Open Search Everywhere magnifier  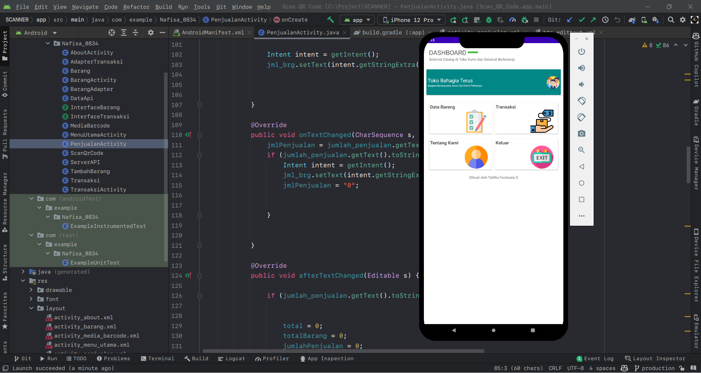(671, 20)
